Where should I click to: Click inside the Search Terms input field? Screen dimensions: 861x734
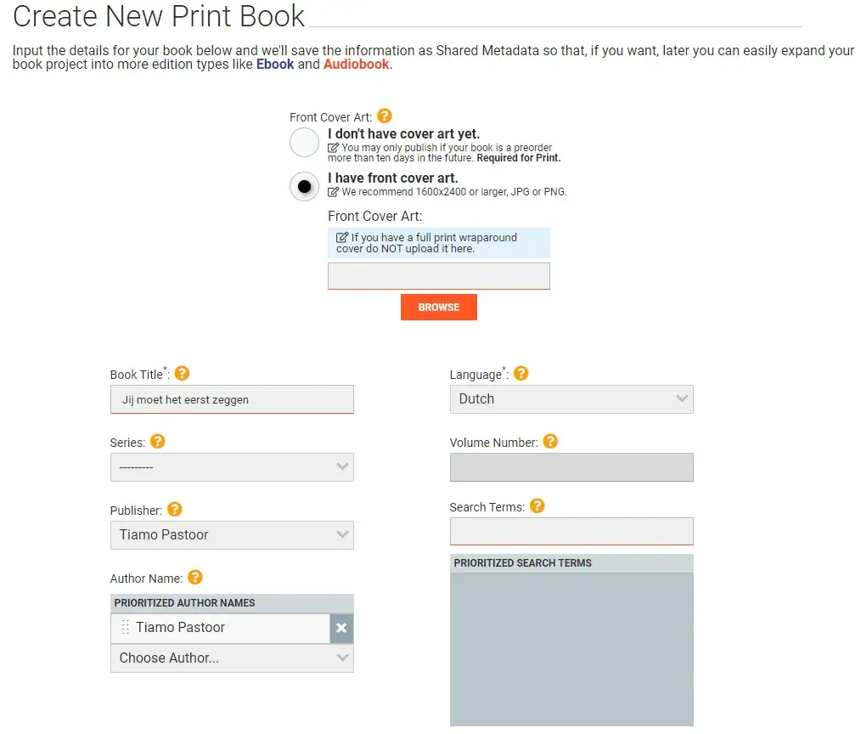[571, 531]
